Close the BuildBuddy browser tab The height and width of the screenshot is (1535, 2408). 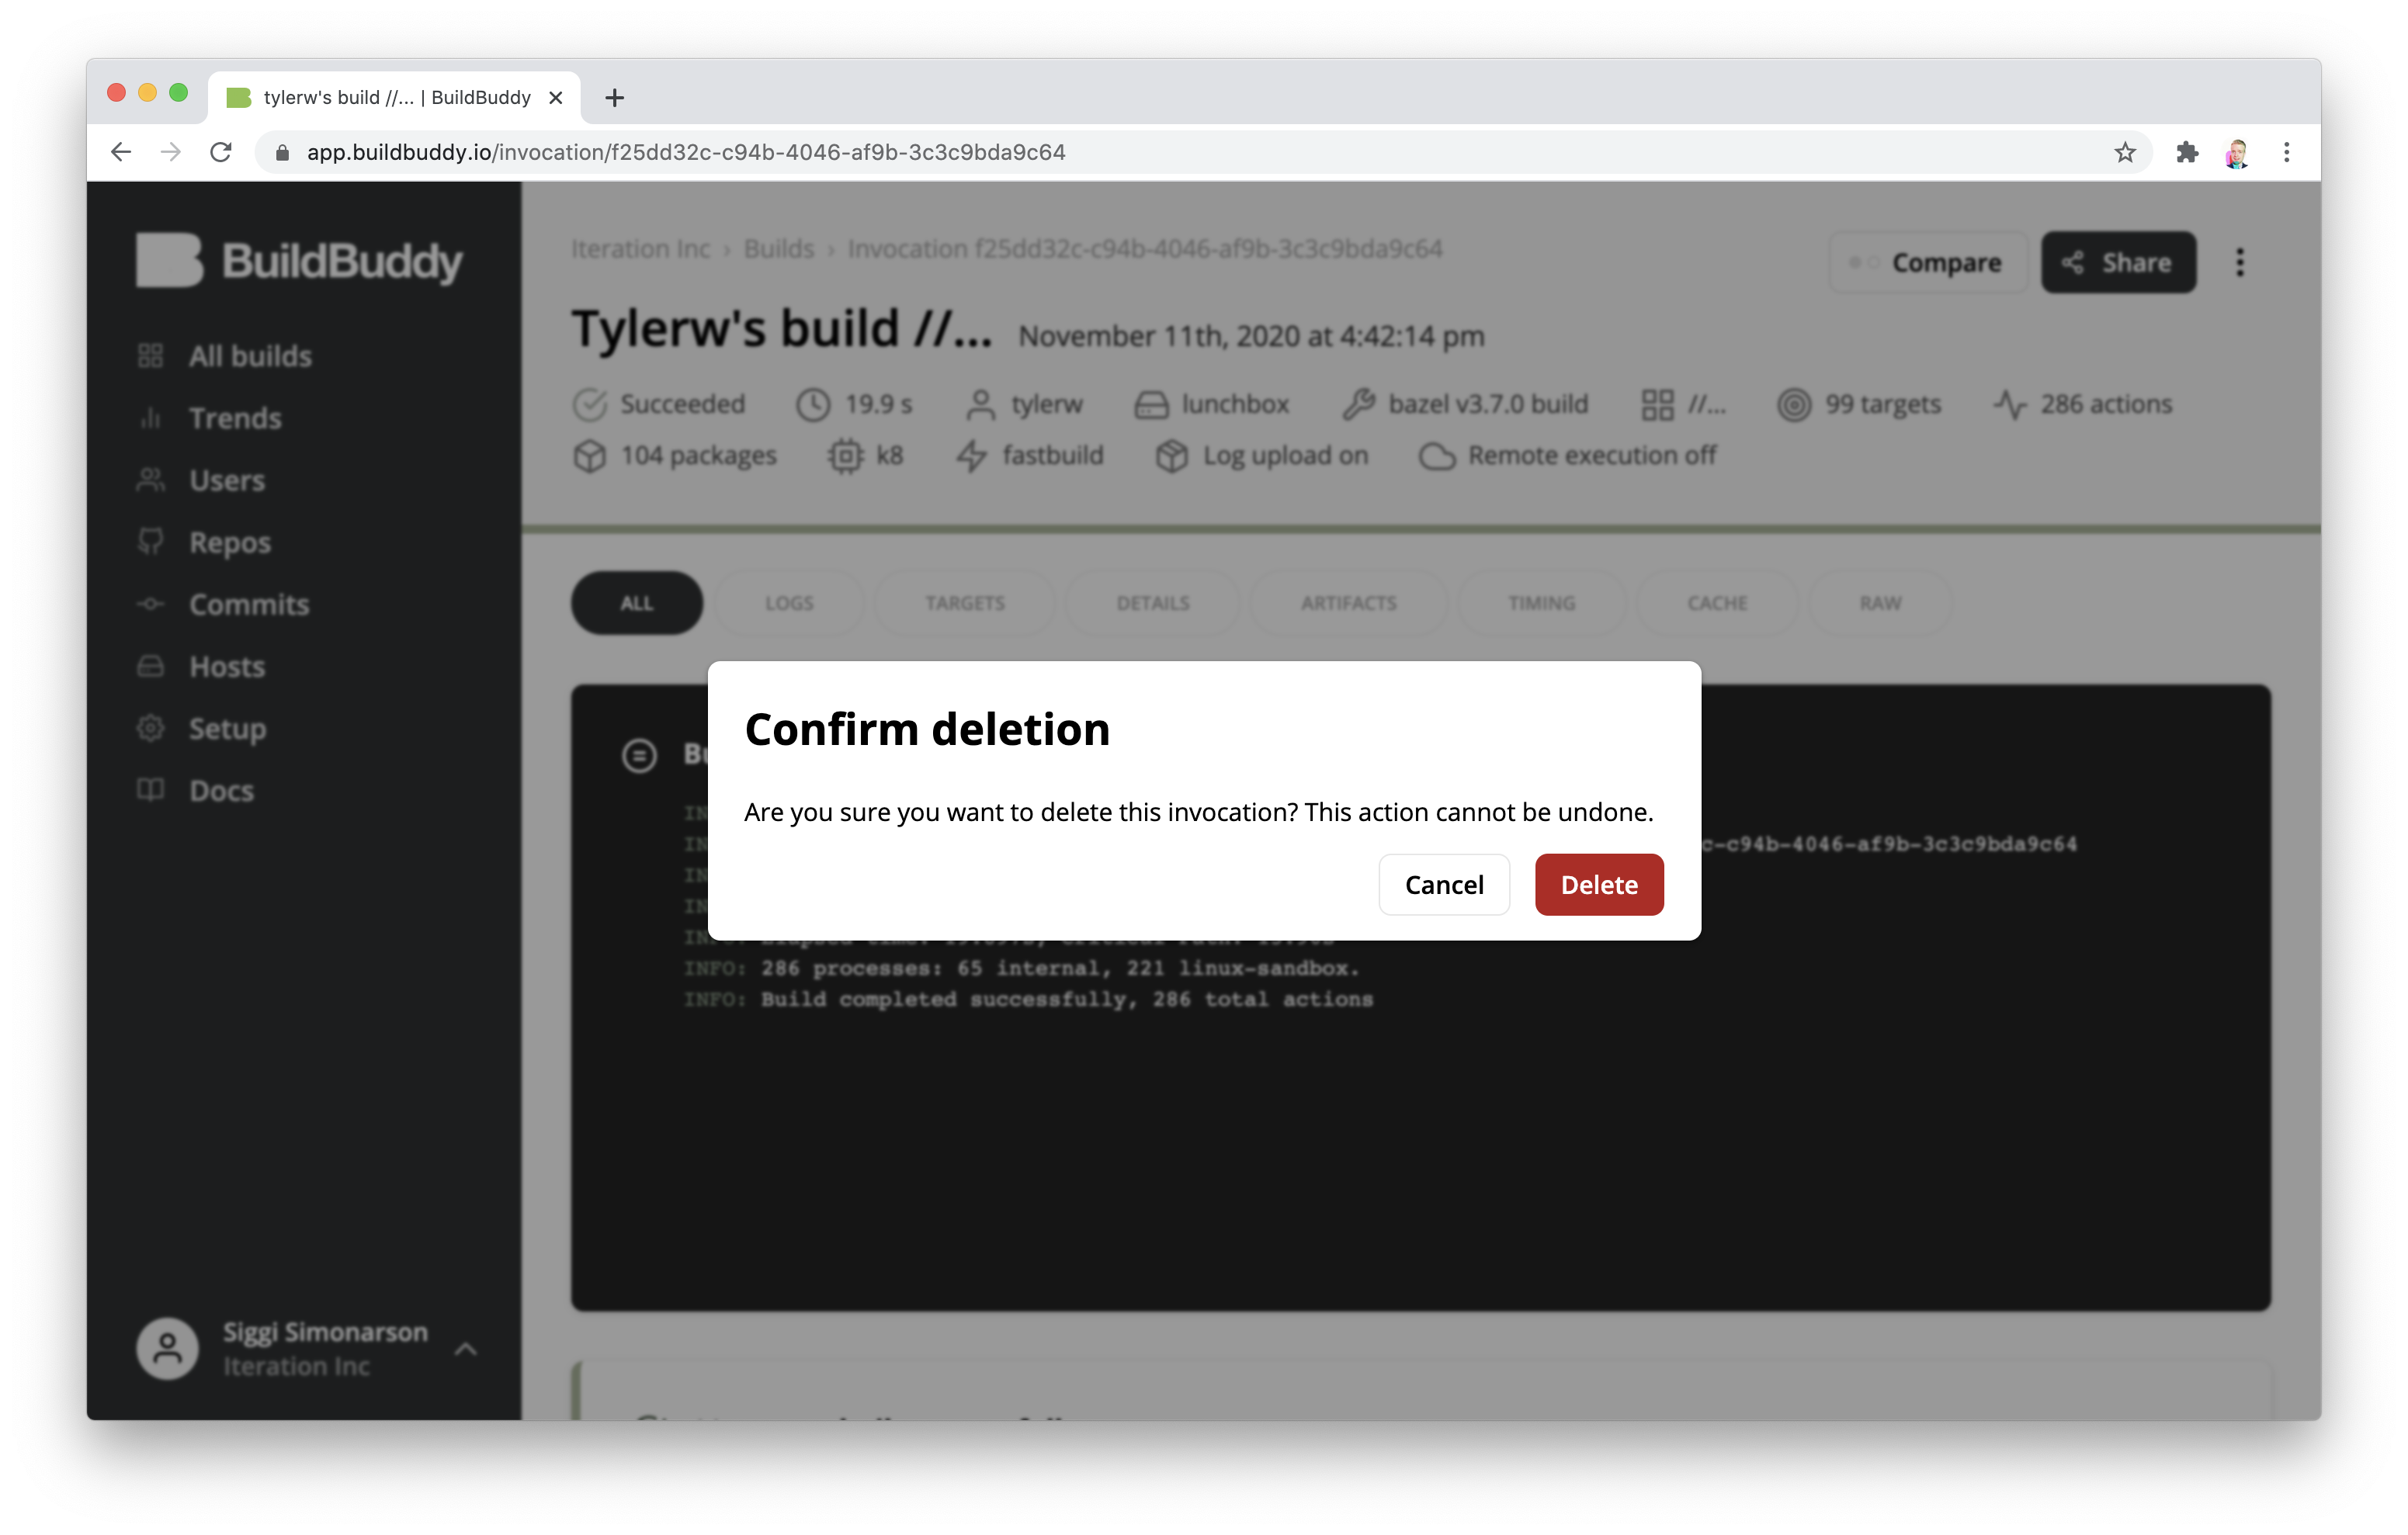click(x=556, y=97)
